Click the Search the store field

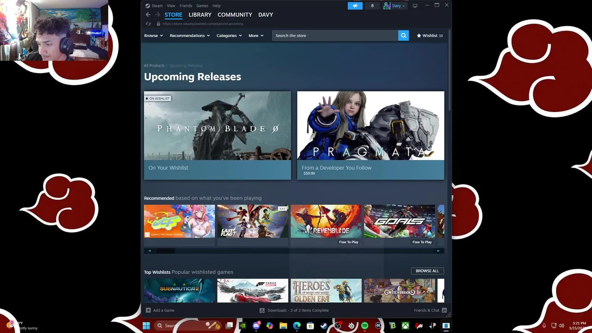(335, 36)
